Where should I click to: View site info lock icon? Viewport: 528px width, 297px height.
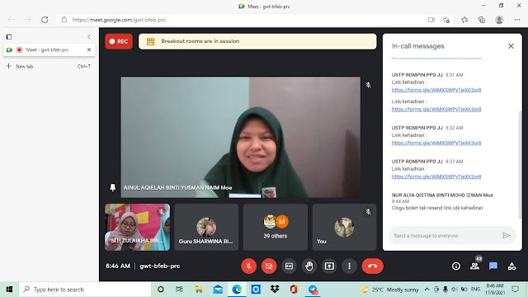(64, 20)
